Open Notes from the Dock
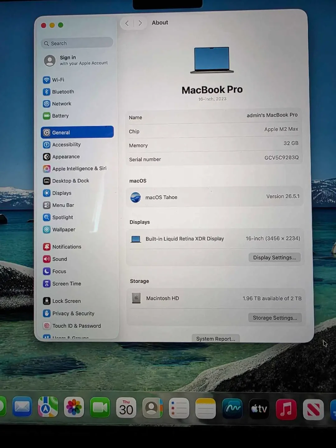 coord(206,408)
